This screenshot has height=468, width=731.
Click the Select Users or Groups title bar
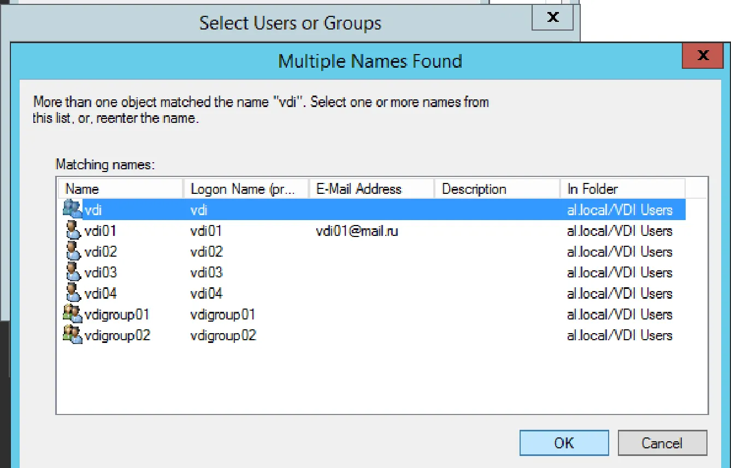290,23
